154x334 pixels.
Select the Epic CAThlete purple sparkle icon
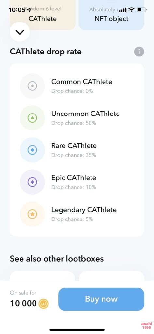coord(32,182)
